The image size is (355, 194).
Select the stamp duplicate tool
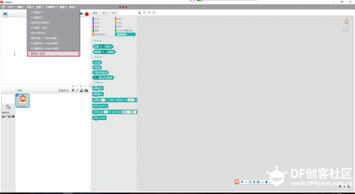pos(140,12)
